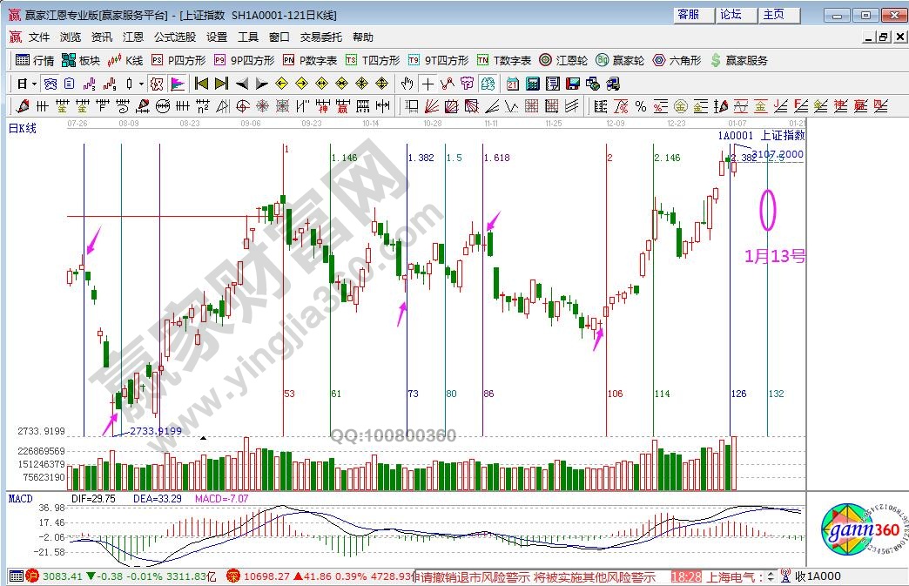Expand the candlestick type dropdown arrow
This screenshot has height=586, width=909.
pos(141,84)
